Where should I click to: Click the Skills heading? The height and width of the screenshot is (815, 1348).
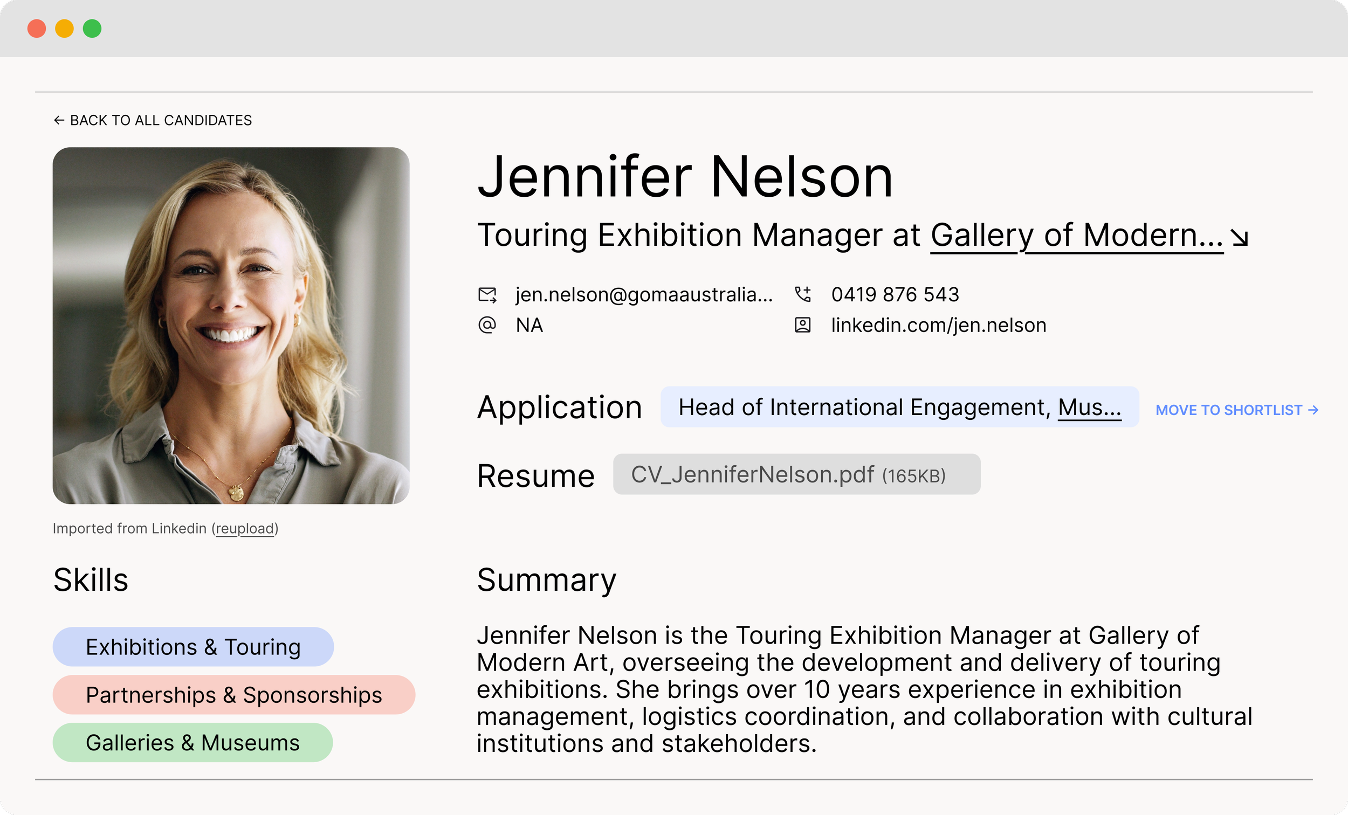90,580
